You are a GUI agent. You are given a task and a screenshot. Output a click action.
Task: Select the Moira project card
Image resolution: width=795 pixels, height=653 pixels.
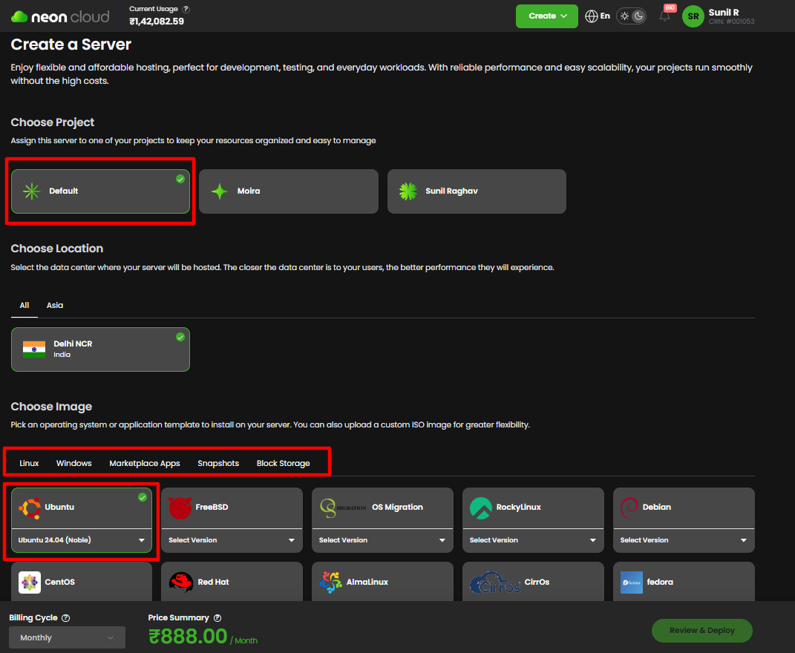(x=288, y=191)
